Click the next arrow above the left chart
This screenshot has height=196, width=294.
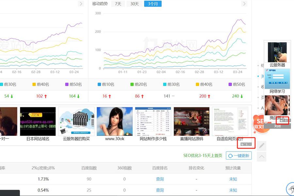tap(81, 4)
